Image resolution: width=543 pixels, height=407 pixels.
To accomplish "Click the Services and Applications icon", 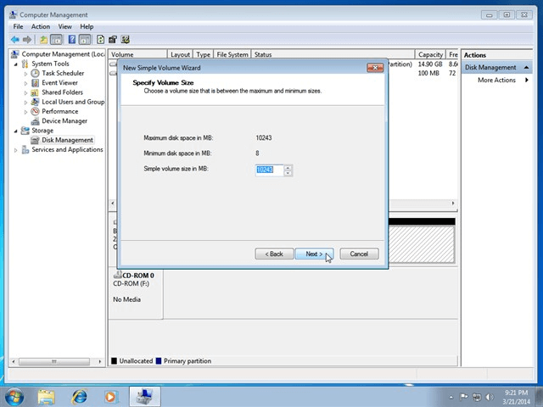I will pos(25,149).
